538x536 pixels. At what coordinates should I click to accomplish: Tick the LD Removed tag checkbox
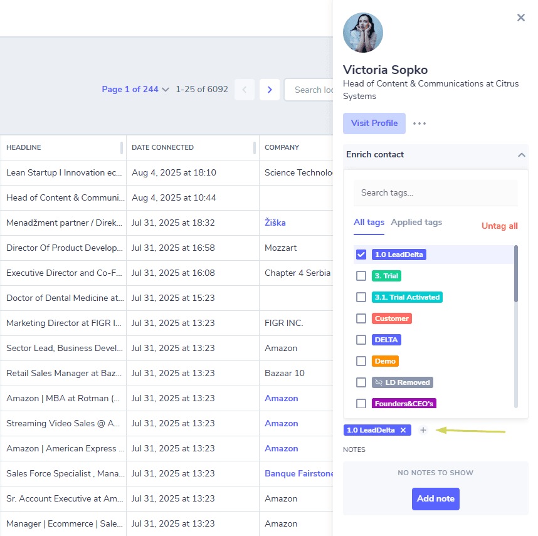(361, 382)
